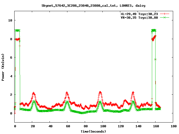This screenshot has width=179, height=134.
Task: Click x-axis tick label 140
Action: (x=138, y=126)
